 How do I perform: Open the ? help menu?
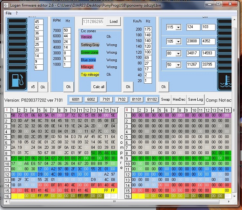click(x=17, y=13)
